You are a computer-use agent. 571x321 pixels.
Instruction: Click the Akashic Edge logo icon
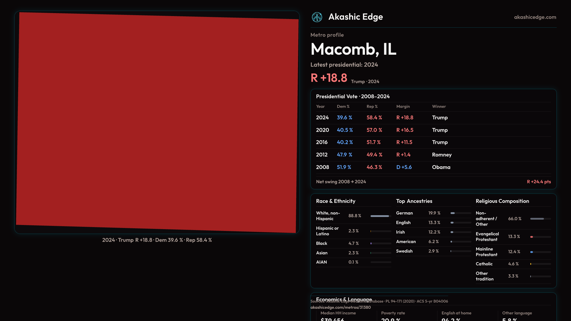(317, 17)
